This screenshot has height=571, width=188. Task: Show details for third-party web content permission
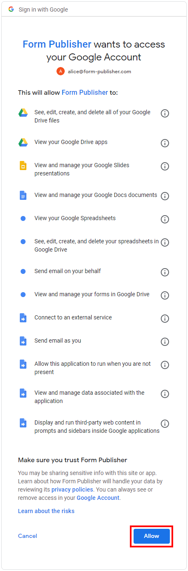tap(165, 424)
